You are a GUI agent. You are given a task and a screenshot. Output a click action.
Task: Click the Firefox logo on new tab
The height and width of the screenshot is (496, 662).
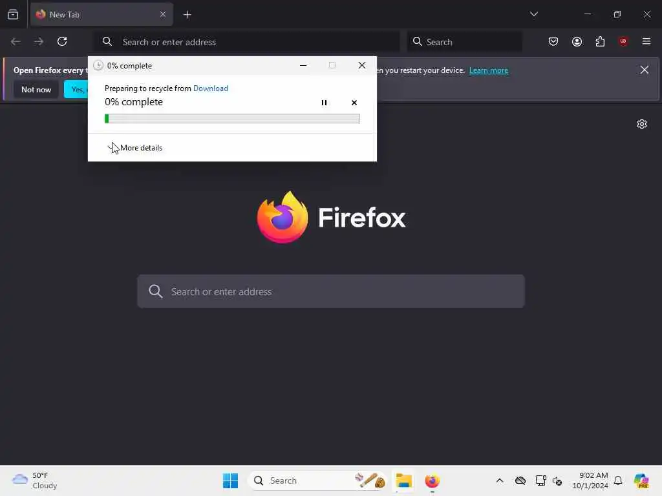click(x=331, y=217)
